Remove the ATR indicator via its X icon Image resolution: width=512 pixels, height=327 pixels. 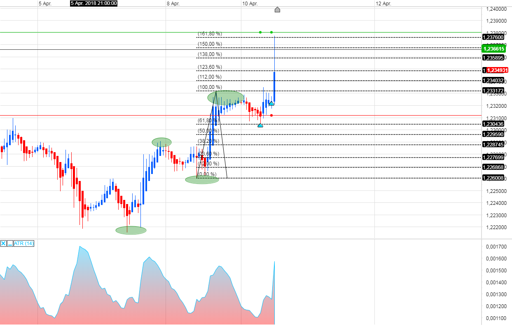pos(3,244)
